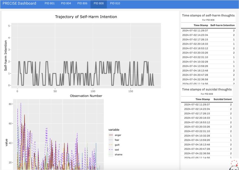Viewport: 239px width, 170px height.
Task: Click the active PID 808 tab
Action: pyautogui.click(x=99, y=3)
